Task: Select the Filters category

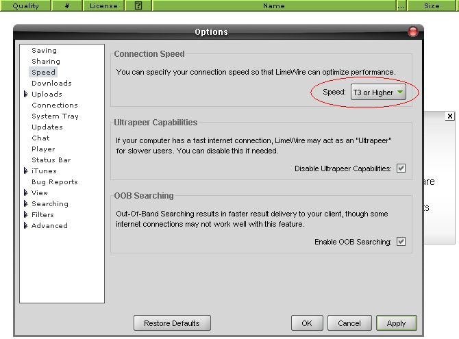Action: pos(42,214)
